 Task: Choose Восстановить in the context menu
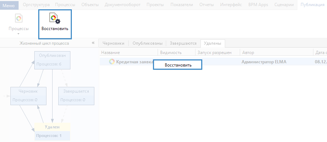178,65
